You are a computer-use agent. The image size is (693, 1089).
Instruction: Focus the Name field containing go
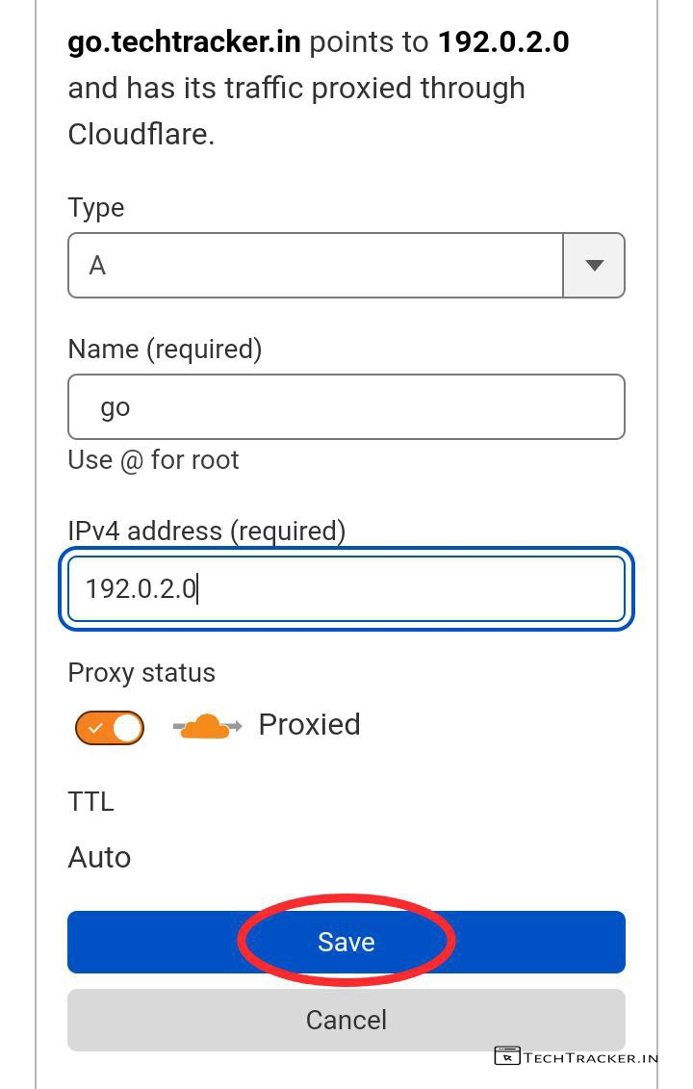[346, 407]
